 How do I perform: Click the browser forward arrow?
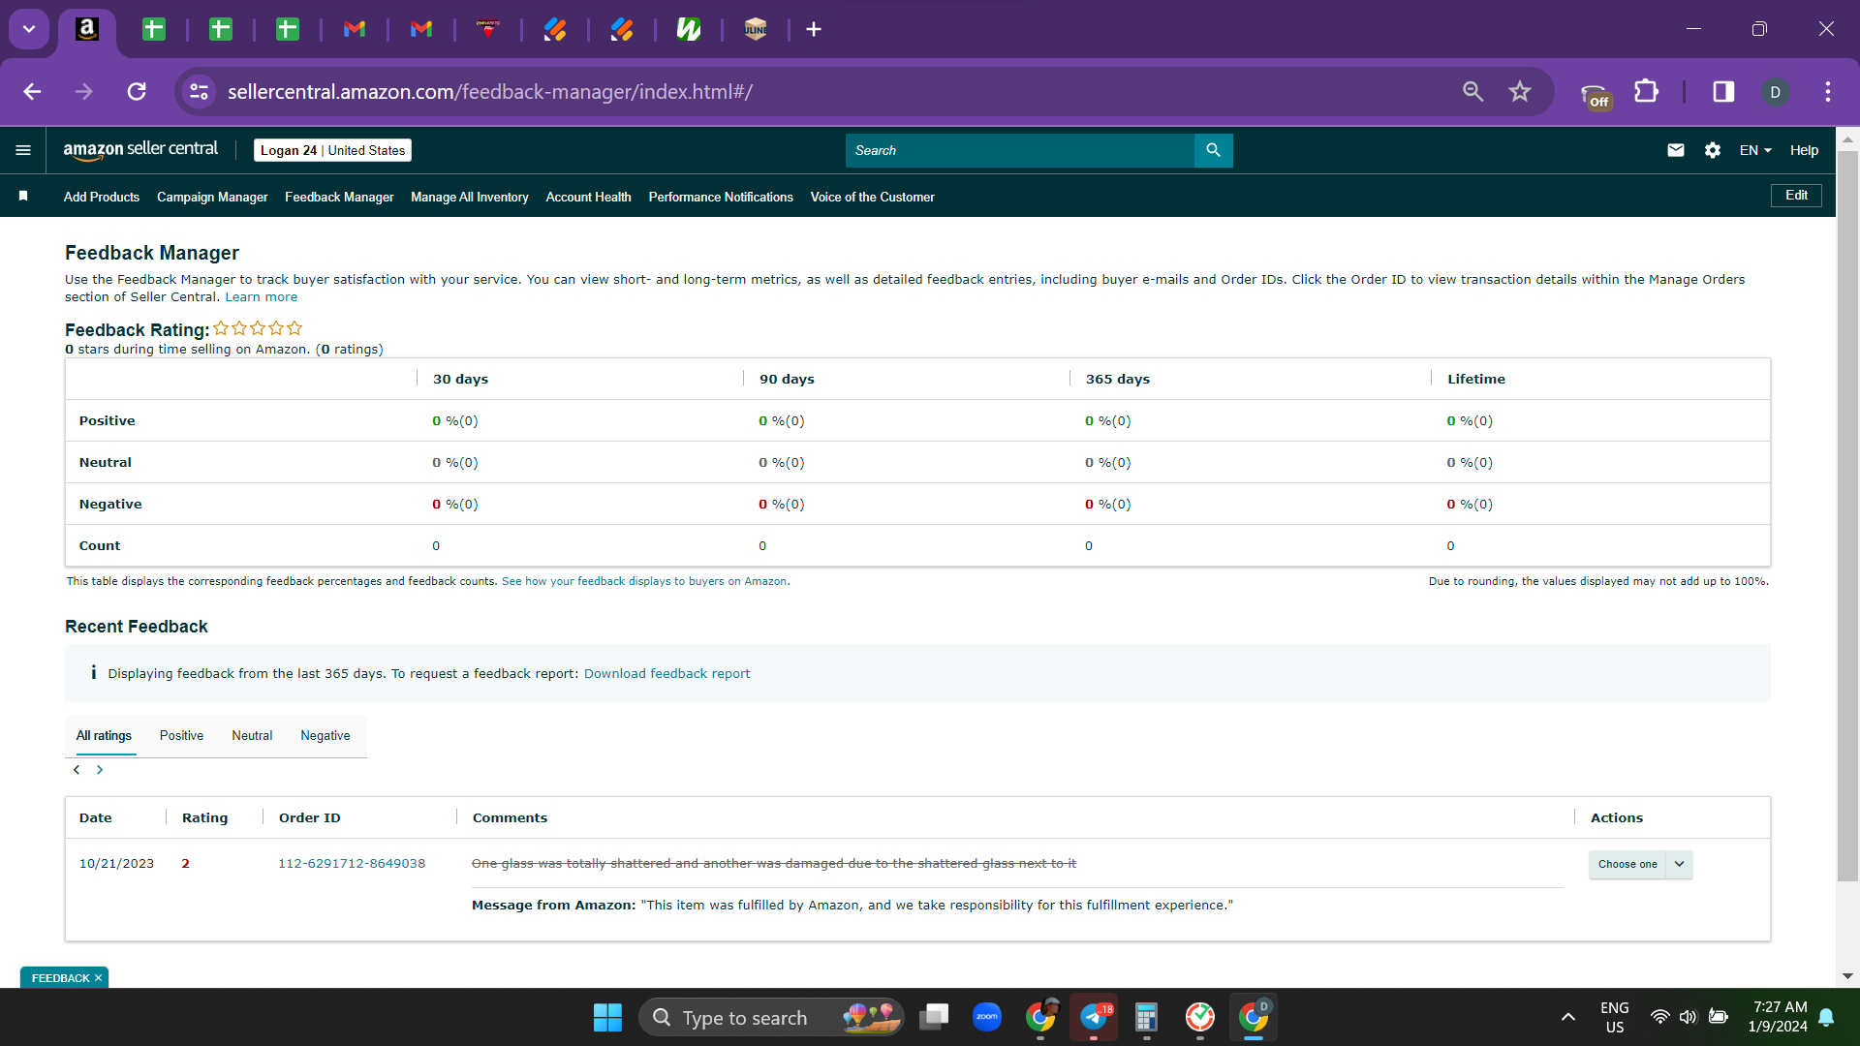coord(84,91)
